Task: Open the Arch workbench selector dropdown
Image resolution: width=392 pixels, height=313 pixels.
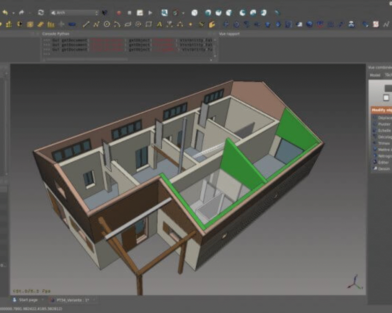Action: coord(74,13)
